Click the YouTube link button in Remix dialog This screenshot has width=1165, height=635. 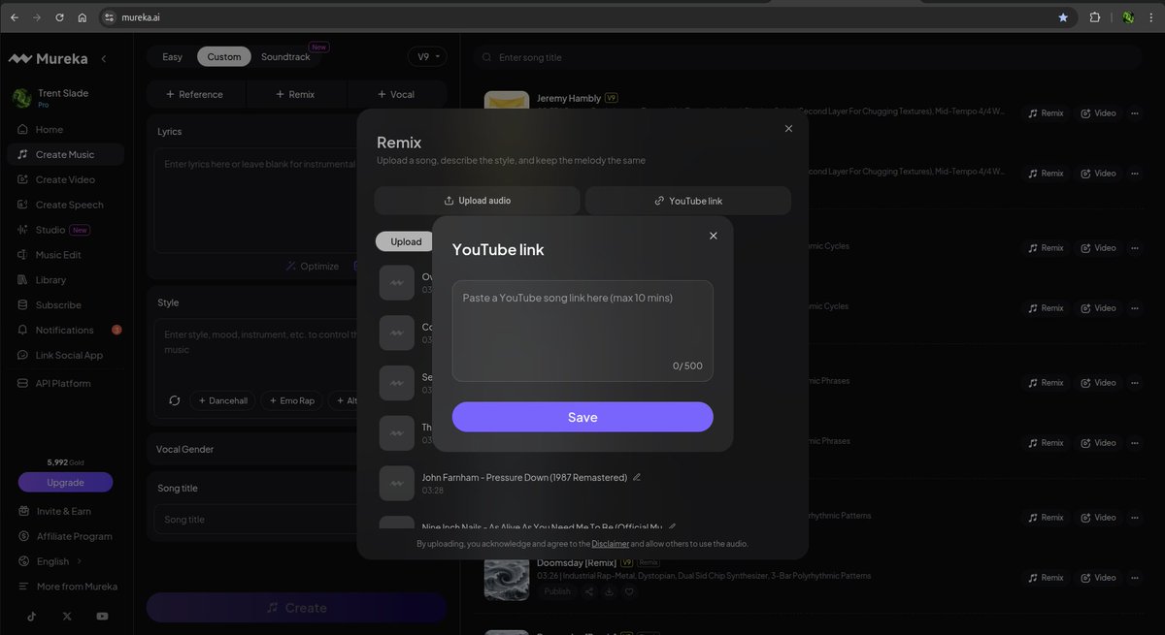(x=688, y=201)
